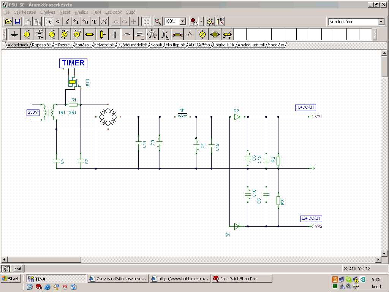The image size is (389, 292).
Task: Open the zoom magnifier tool
Action: click(158, 22)
